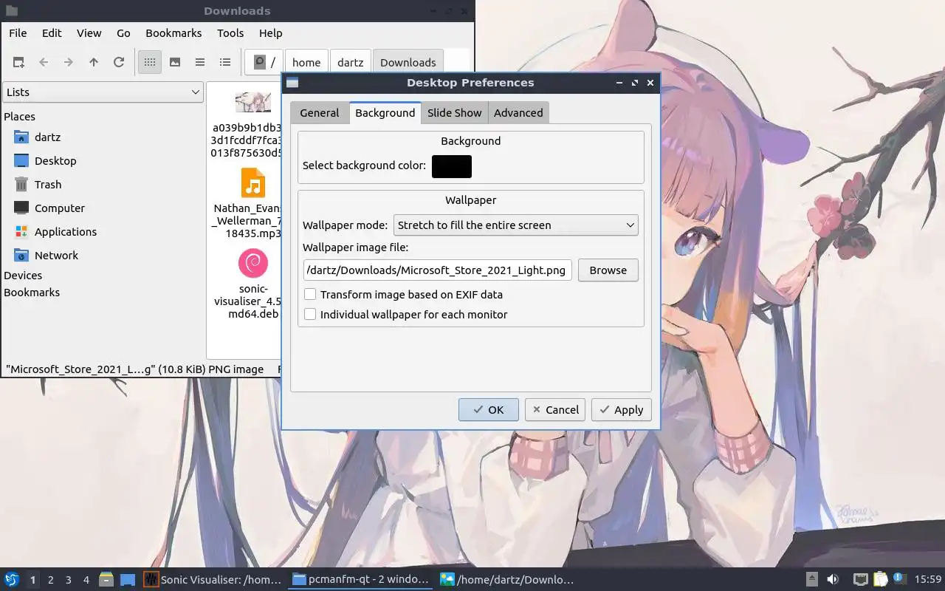Open the volume control tray icon
This screenshot has height=591, width=945.
tap(833, 579)
